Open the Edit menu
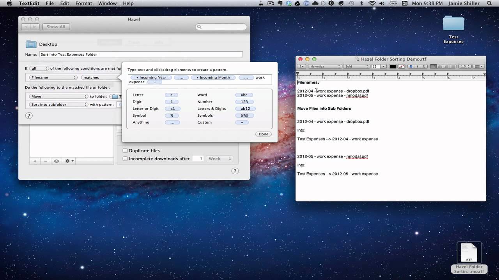 click(x=64, y=3)
